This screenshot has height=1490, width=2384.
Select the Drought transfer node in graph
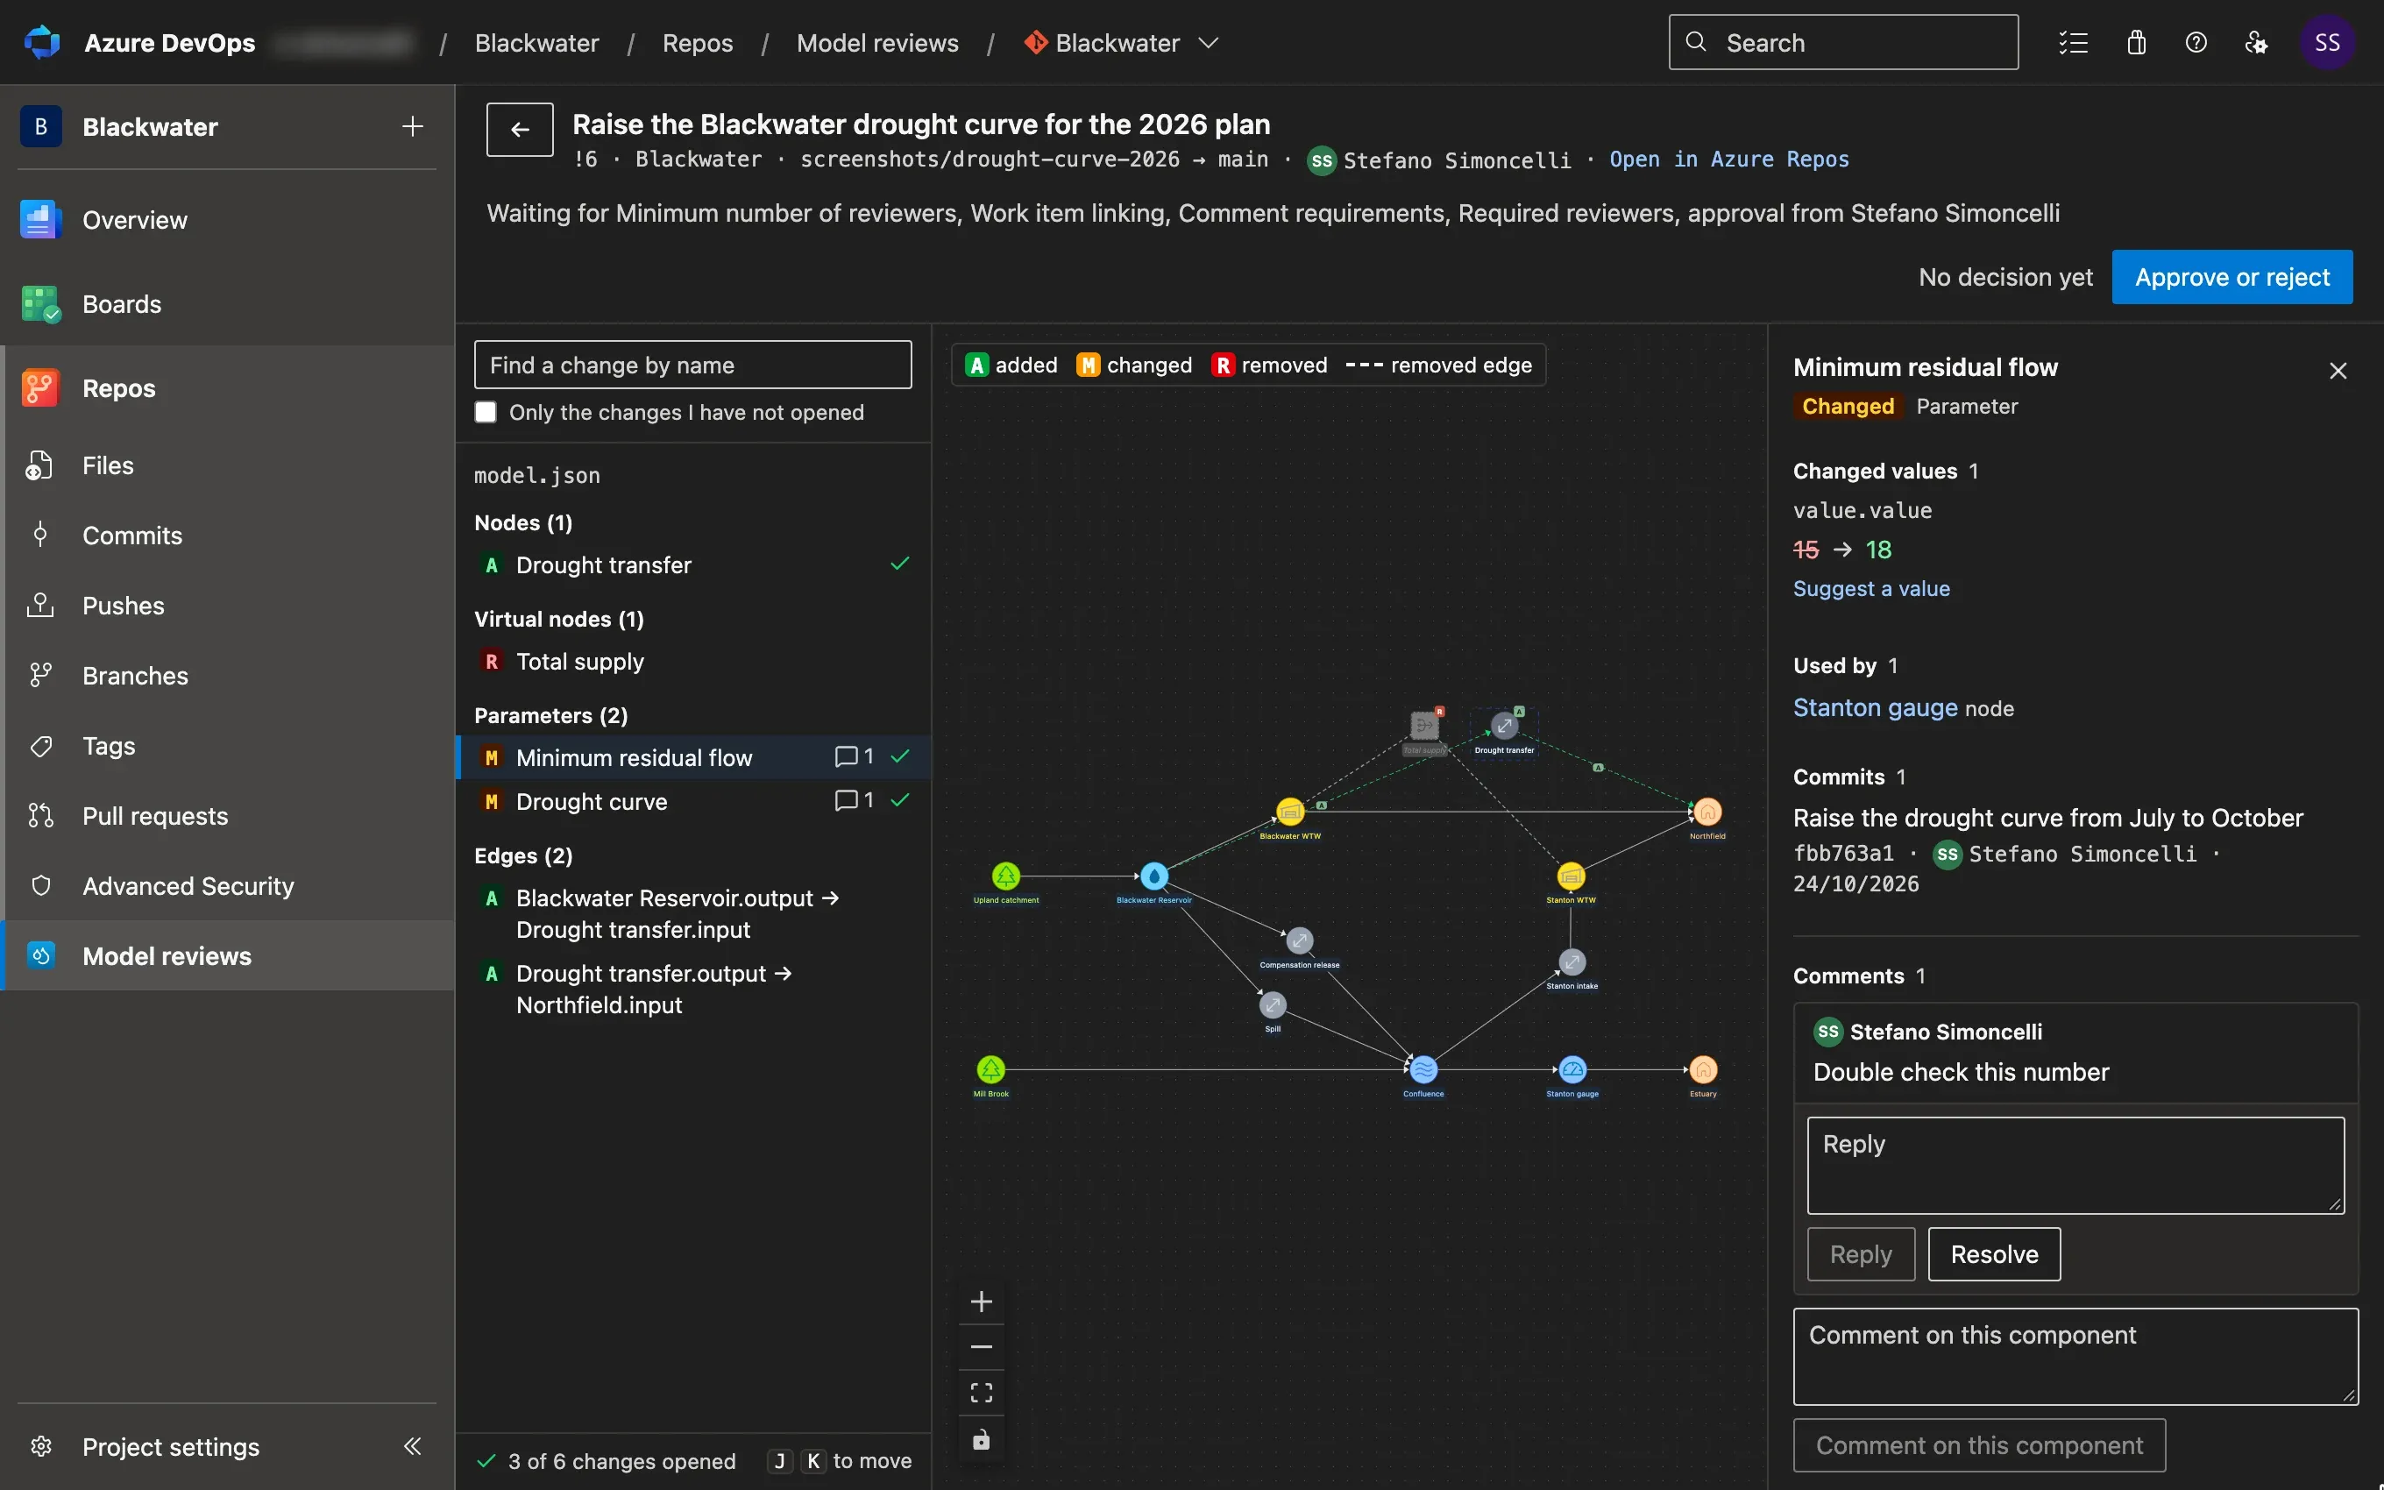pos(1504,727)
